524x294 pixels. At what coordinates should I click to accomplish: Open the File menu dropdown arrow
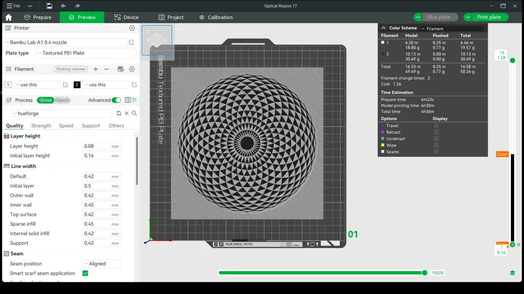coord(30,6)
